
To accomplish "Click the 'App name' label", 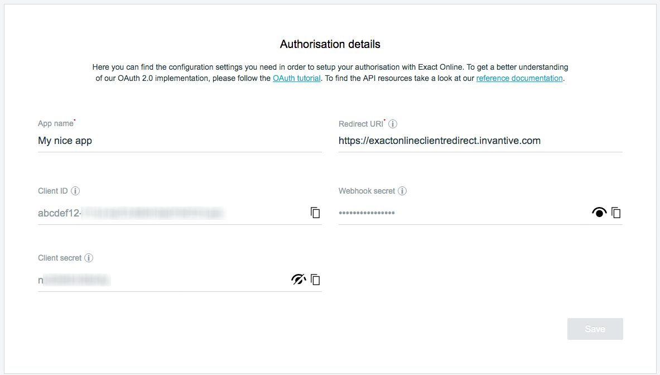I will pos(56,123).
